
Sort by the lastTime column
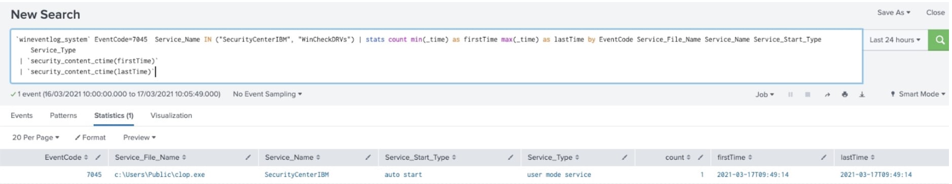click(858, 157)
